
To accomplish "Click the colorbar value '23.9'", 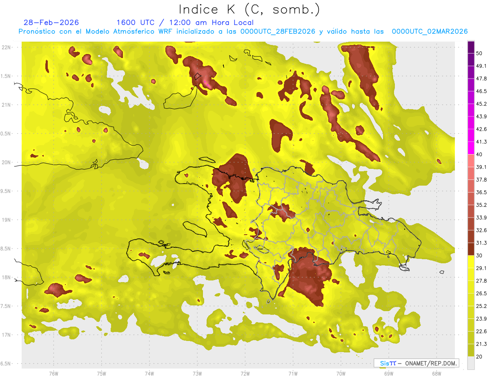I will (x=481, y=319).
